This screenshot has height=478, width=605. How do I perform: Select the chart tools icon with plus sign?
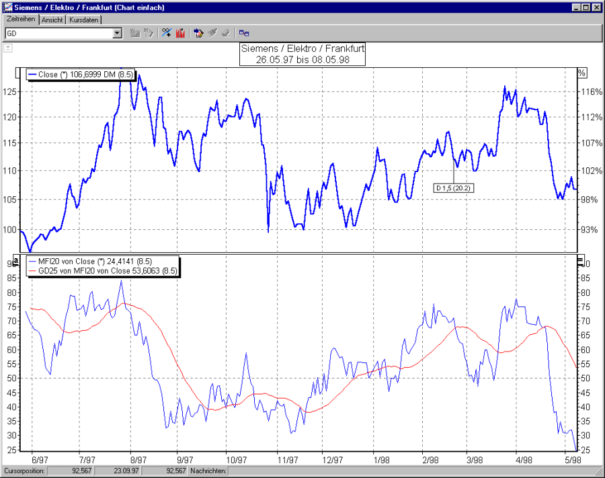tap(166, 32)
